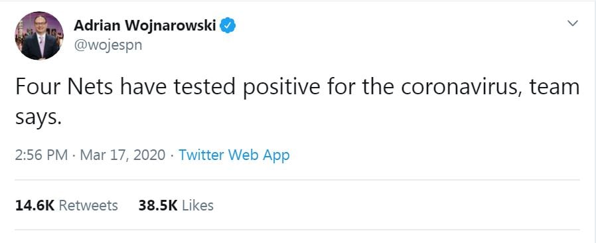Click the Retweets label
This screenshot has width=596, height=243.
(x=88, y=205)
